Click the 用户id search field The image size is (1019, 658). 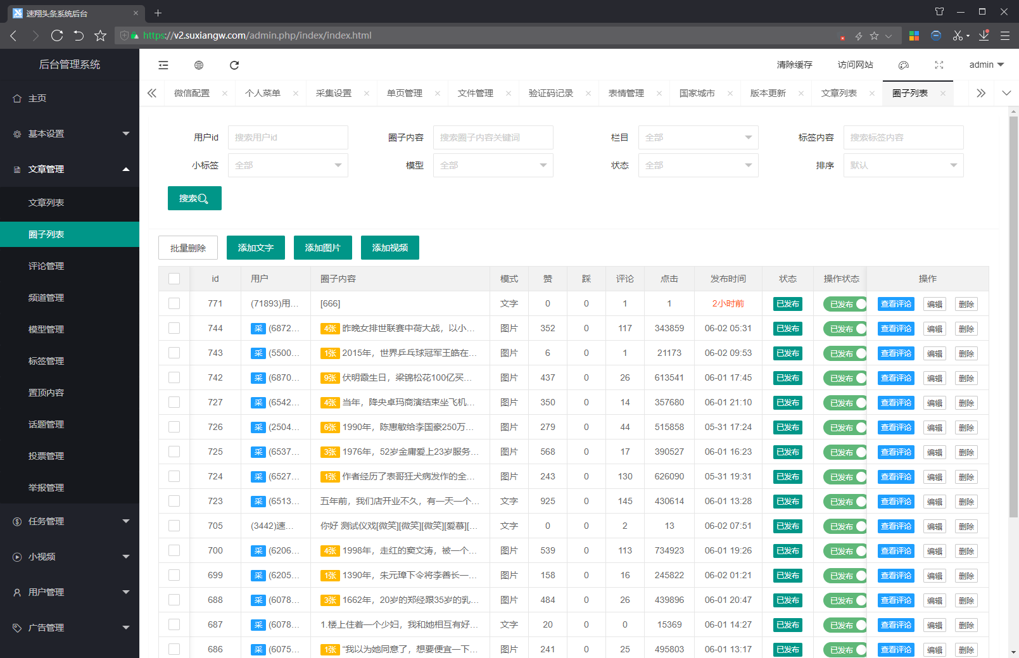288,137
